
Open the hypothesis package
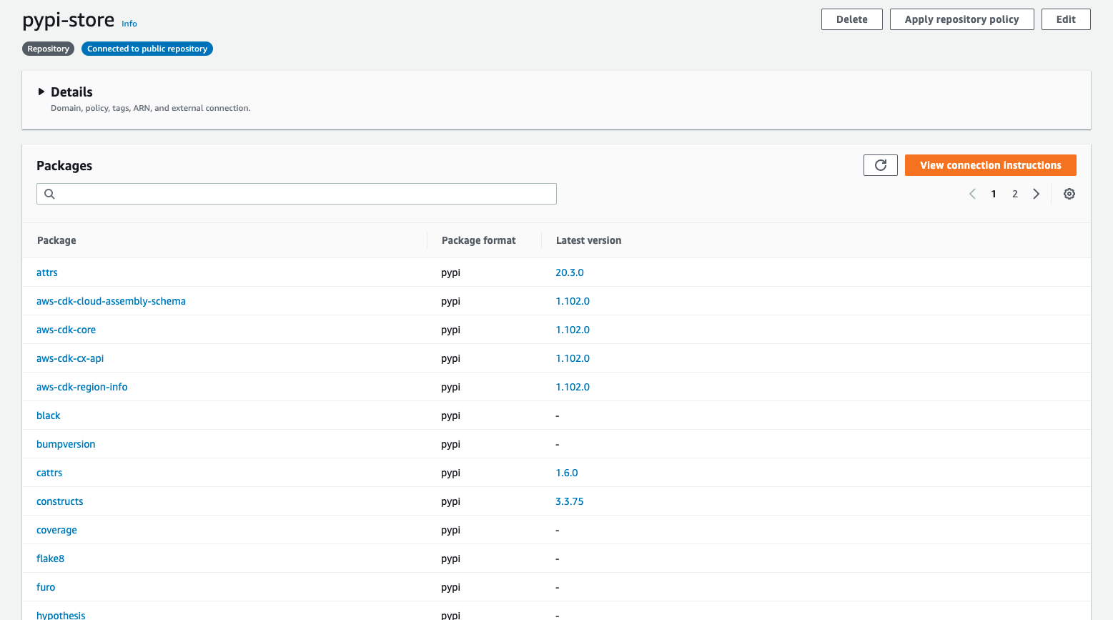[x=61, y=615]
